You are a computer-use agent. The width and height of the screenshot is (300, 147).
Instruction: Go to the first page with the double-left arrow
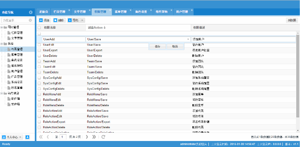pyautogui.click(x=41, y=137)
